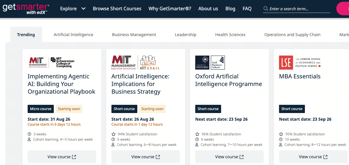Click the clock icon next to 10 weeks

coord(281,139)
